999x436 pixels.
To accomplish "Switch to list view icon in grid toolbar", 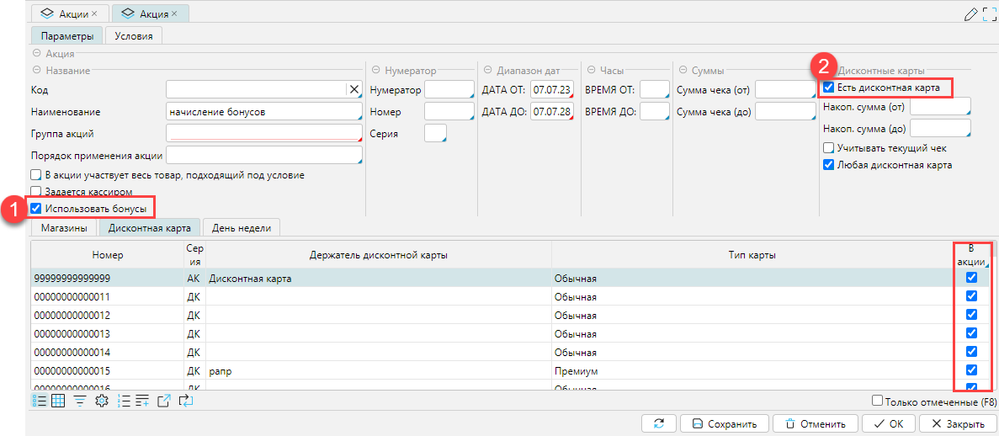I will 39,401.
